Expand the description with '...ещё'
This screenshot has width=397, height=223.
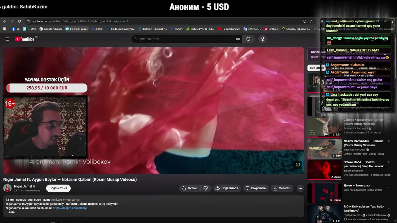click(11, 212)
